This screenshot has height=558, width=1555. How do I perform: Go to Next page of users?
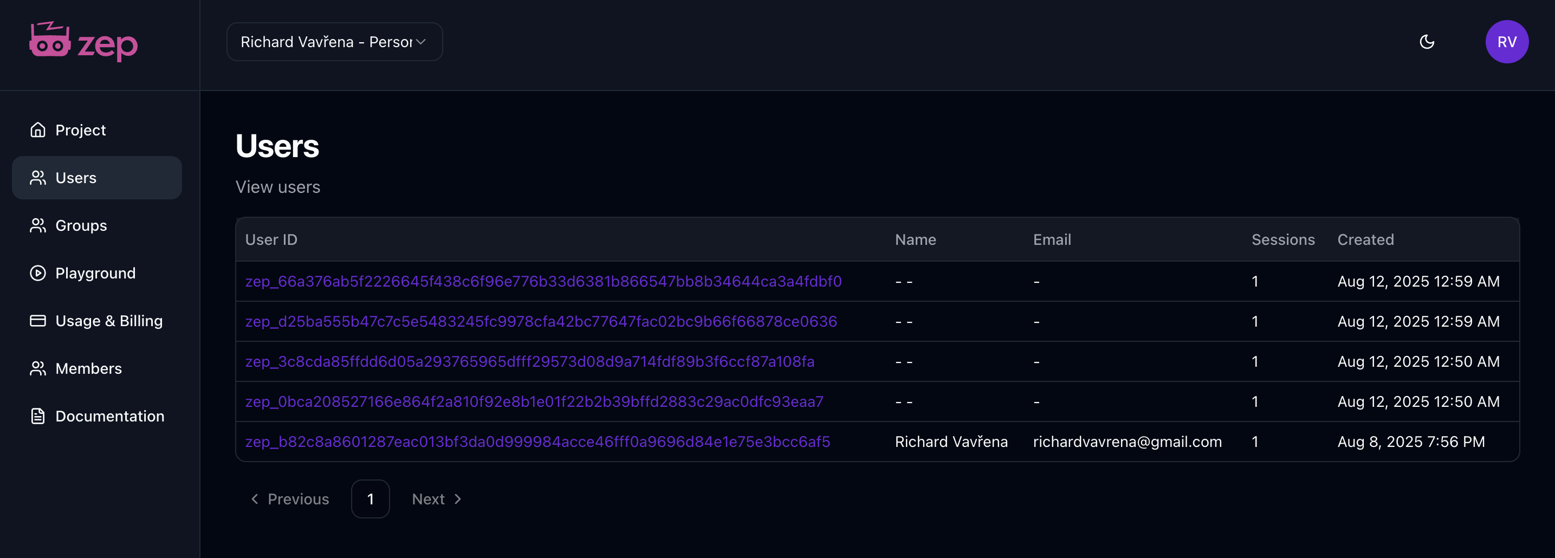point(437,499)
